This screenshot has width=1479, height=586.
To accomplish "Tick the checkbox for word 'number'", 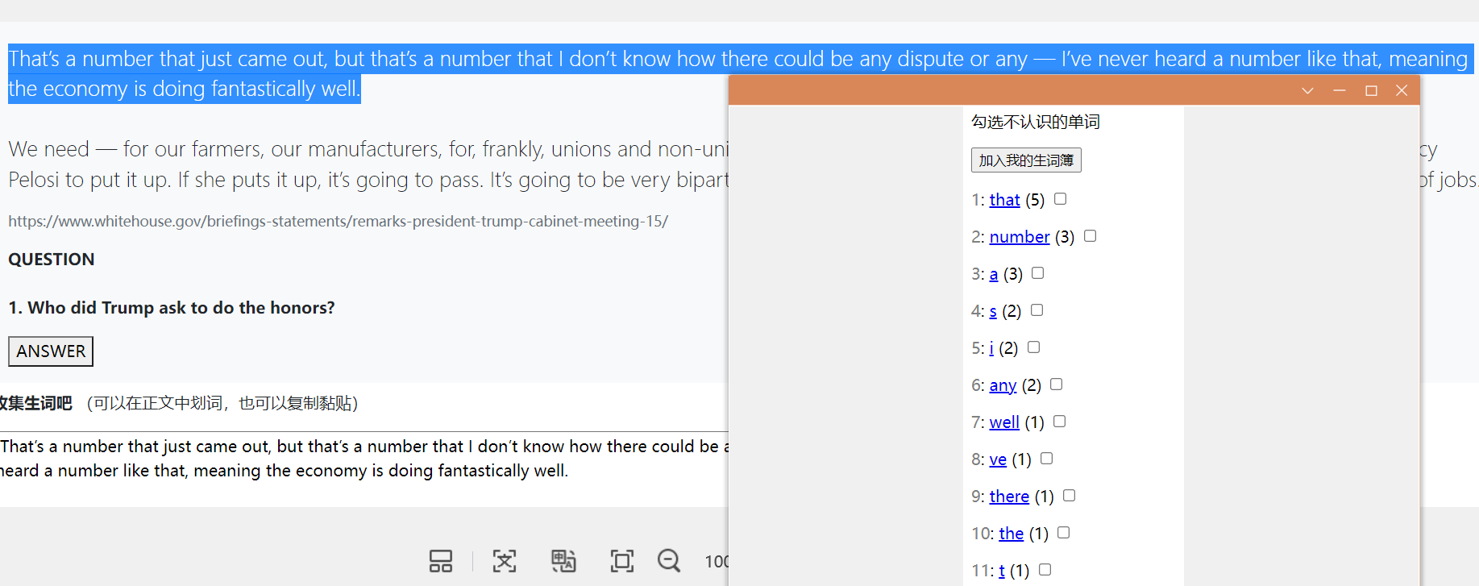I will pos(1091,236).
